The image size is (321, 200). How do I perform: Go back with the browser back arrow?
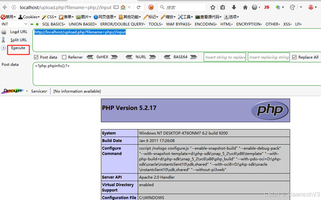coord(4,8)
